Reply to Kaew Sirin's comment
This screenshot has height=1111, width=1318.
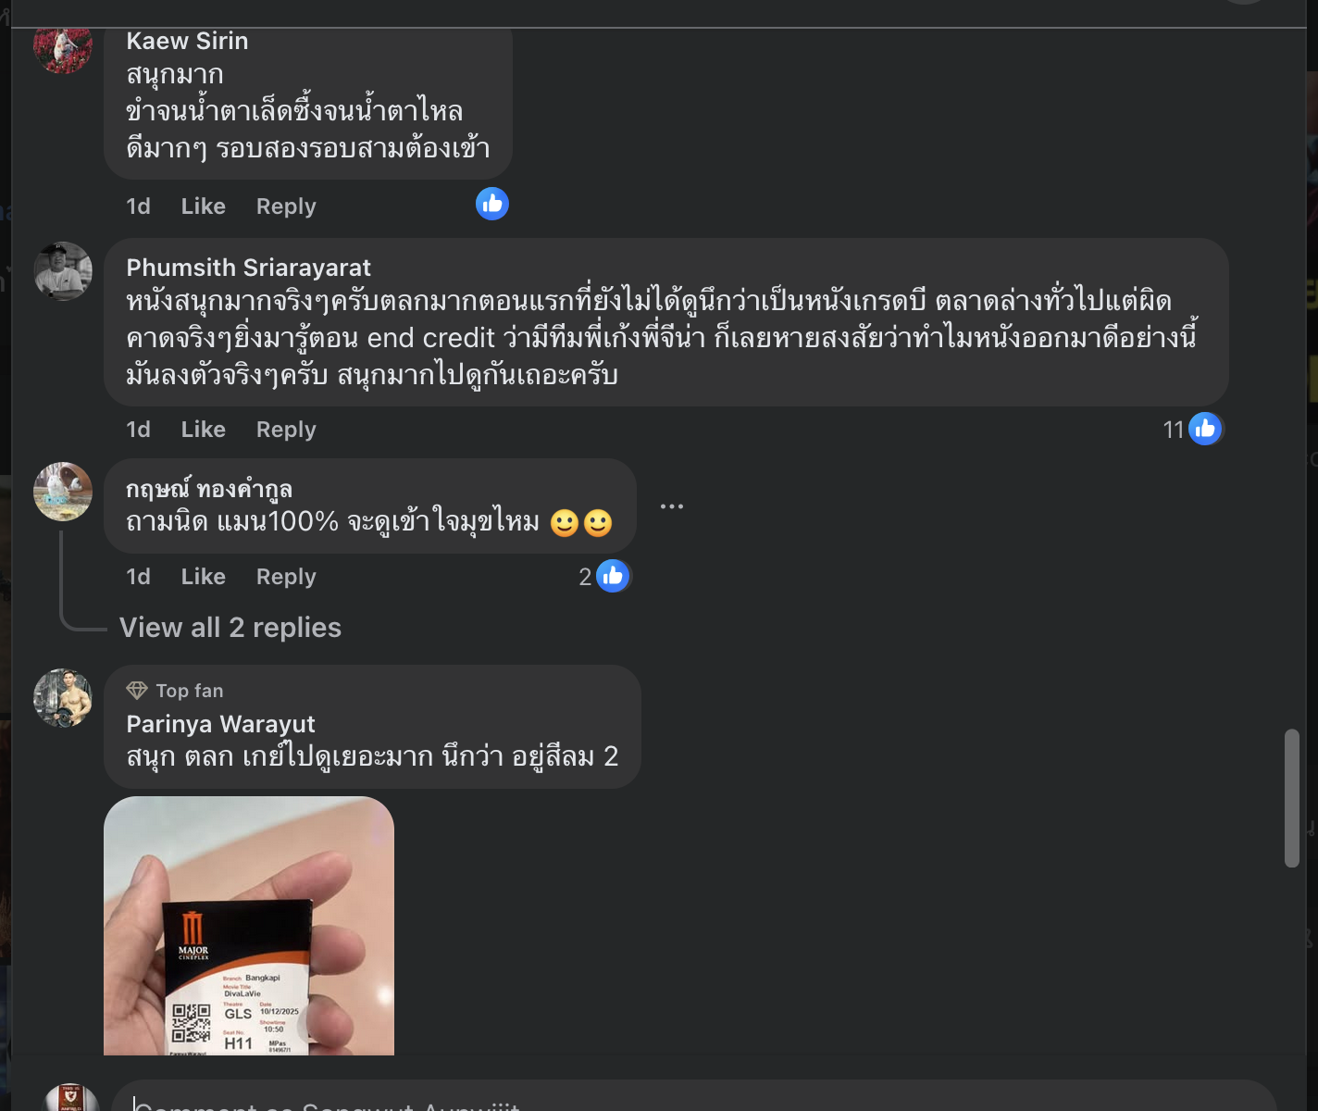pos(286,206)
